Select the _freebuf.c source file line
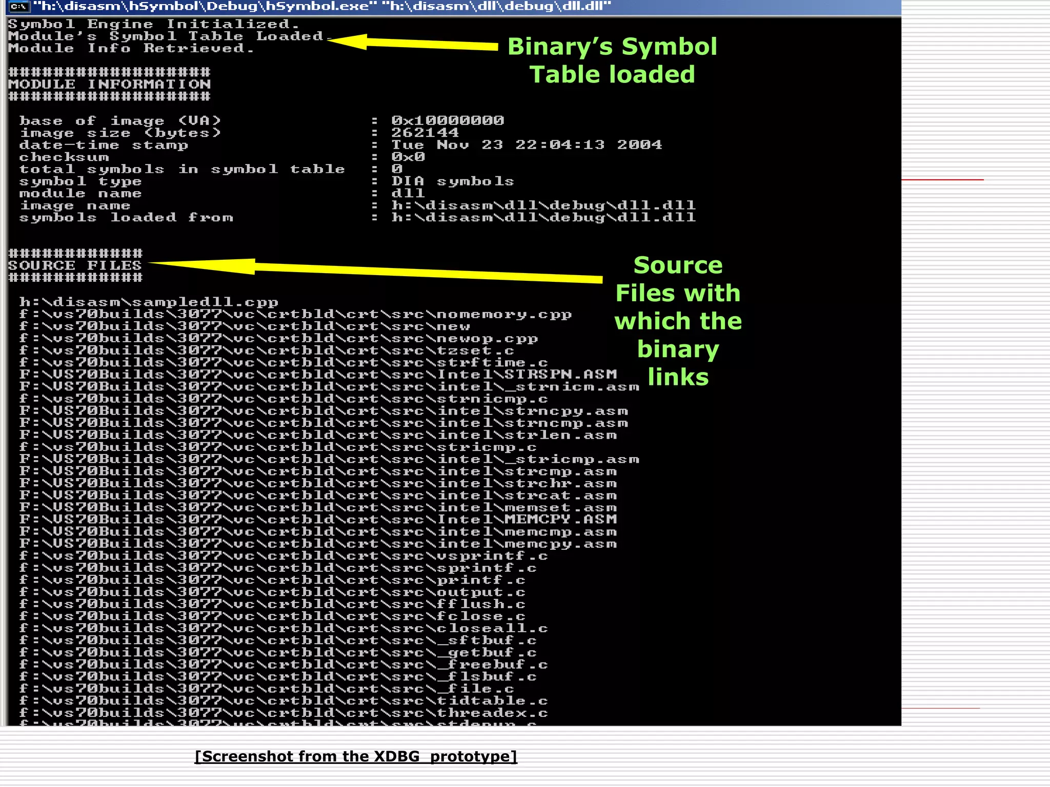Screen dimensions: 1050x787 (284, 665)
